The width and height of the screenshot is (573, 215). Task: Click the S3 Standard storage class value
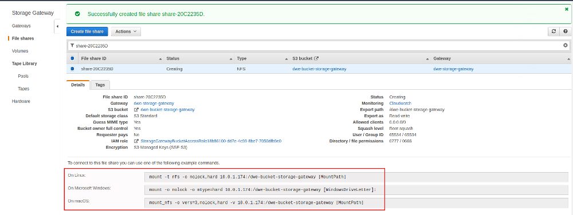pos(146,116)
